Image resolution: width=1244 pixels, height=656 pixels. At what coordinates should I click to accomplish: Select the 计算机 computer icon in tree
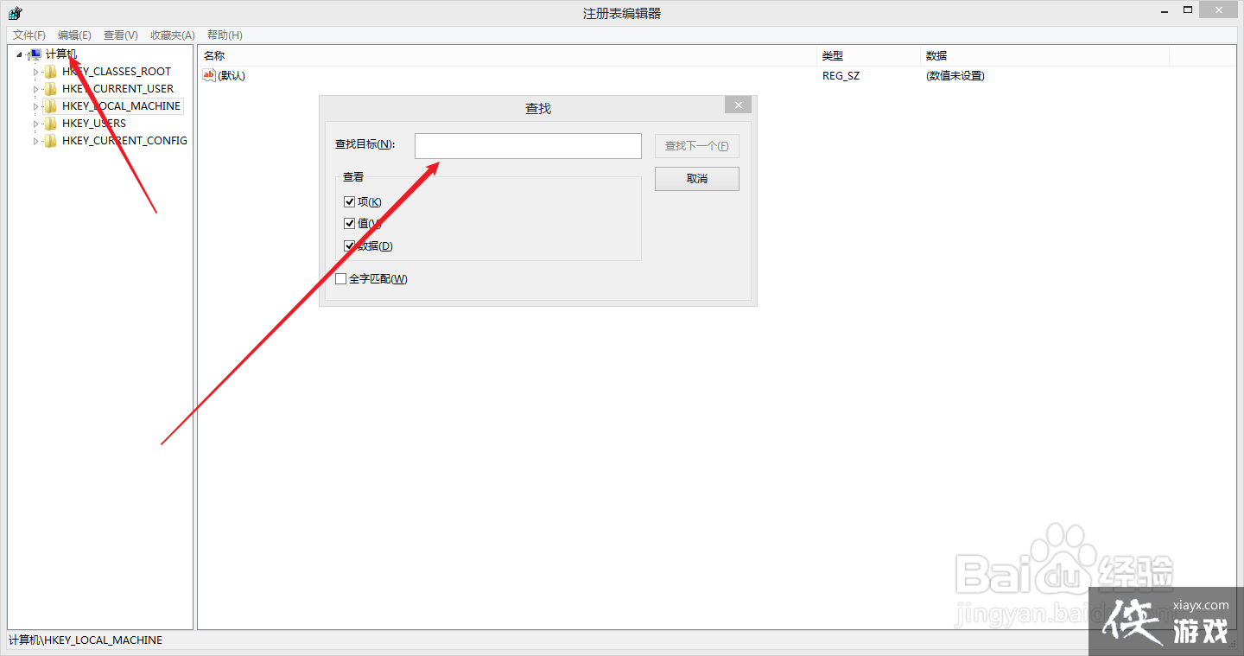[x=35, y=54]
